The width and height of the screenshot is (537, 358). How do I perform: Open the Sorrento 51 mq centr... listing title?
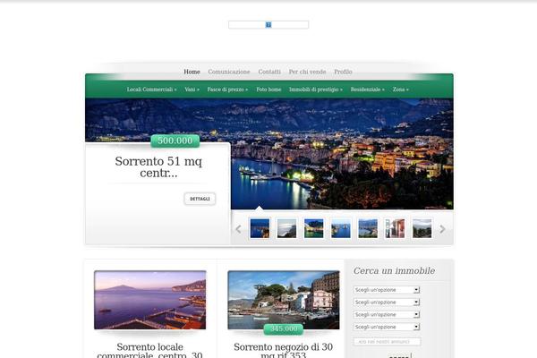158,166
